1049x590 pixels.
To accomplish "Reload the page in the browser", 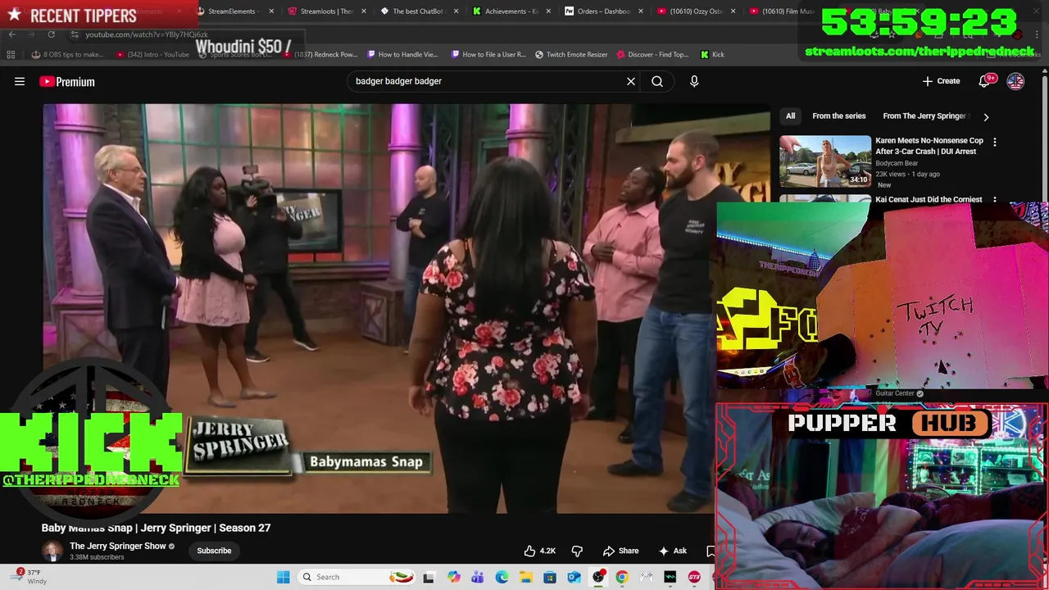I will click(x=51, y=34).
